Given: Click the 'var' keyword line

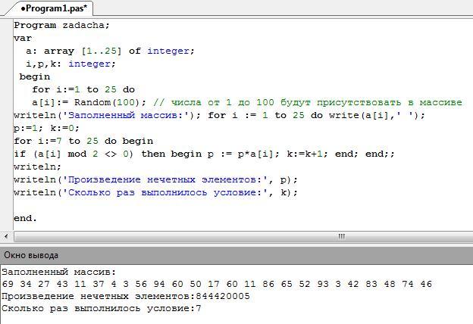Looking at the screenshot, I should pyautogui.click(x=23, y=38).
